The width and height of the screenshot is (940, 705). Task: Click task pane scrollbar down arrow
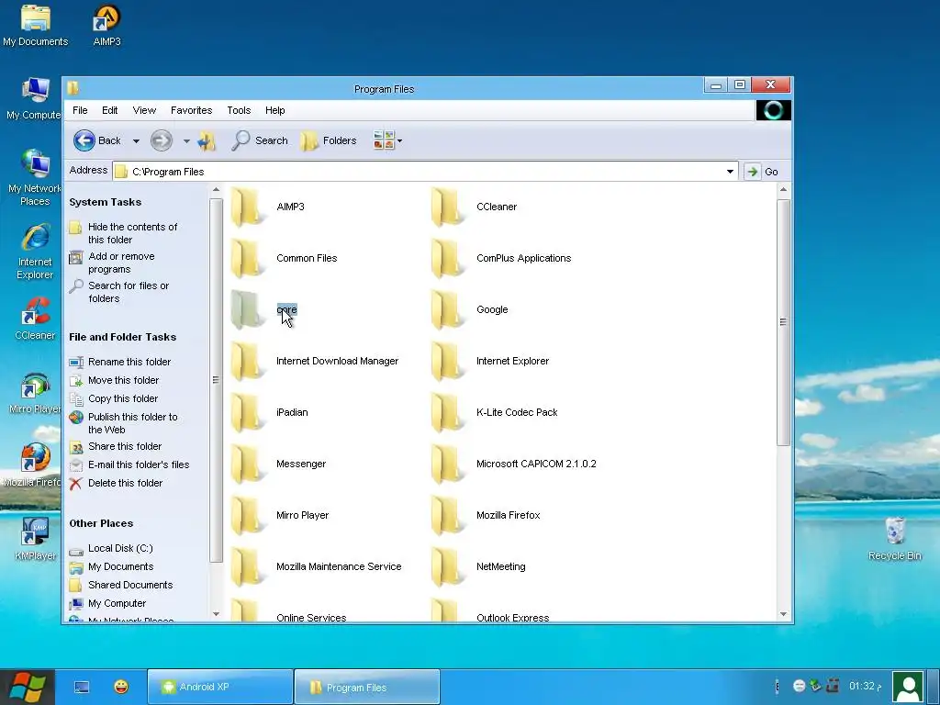click(x=216, y=614)
